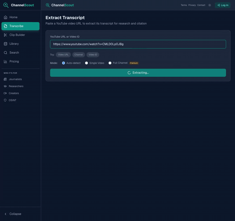Click the header ChannelScout brand text

pyautogui.click(x=62, y=5)
